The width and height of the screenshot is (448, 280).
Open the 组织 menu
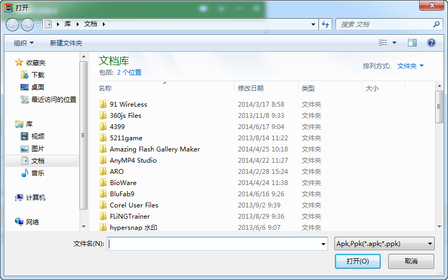pos(23,43)
